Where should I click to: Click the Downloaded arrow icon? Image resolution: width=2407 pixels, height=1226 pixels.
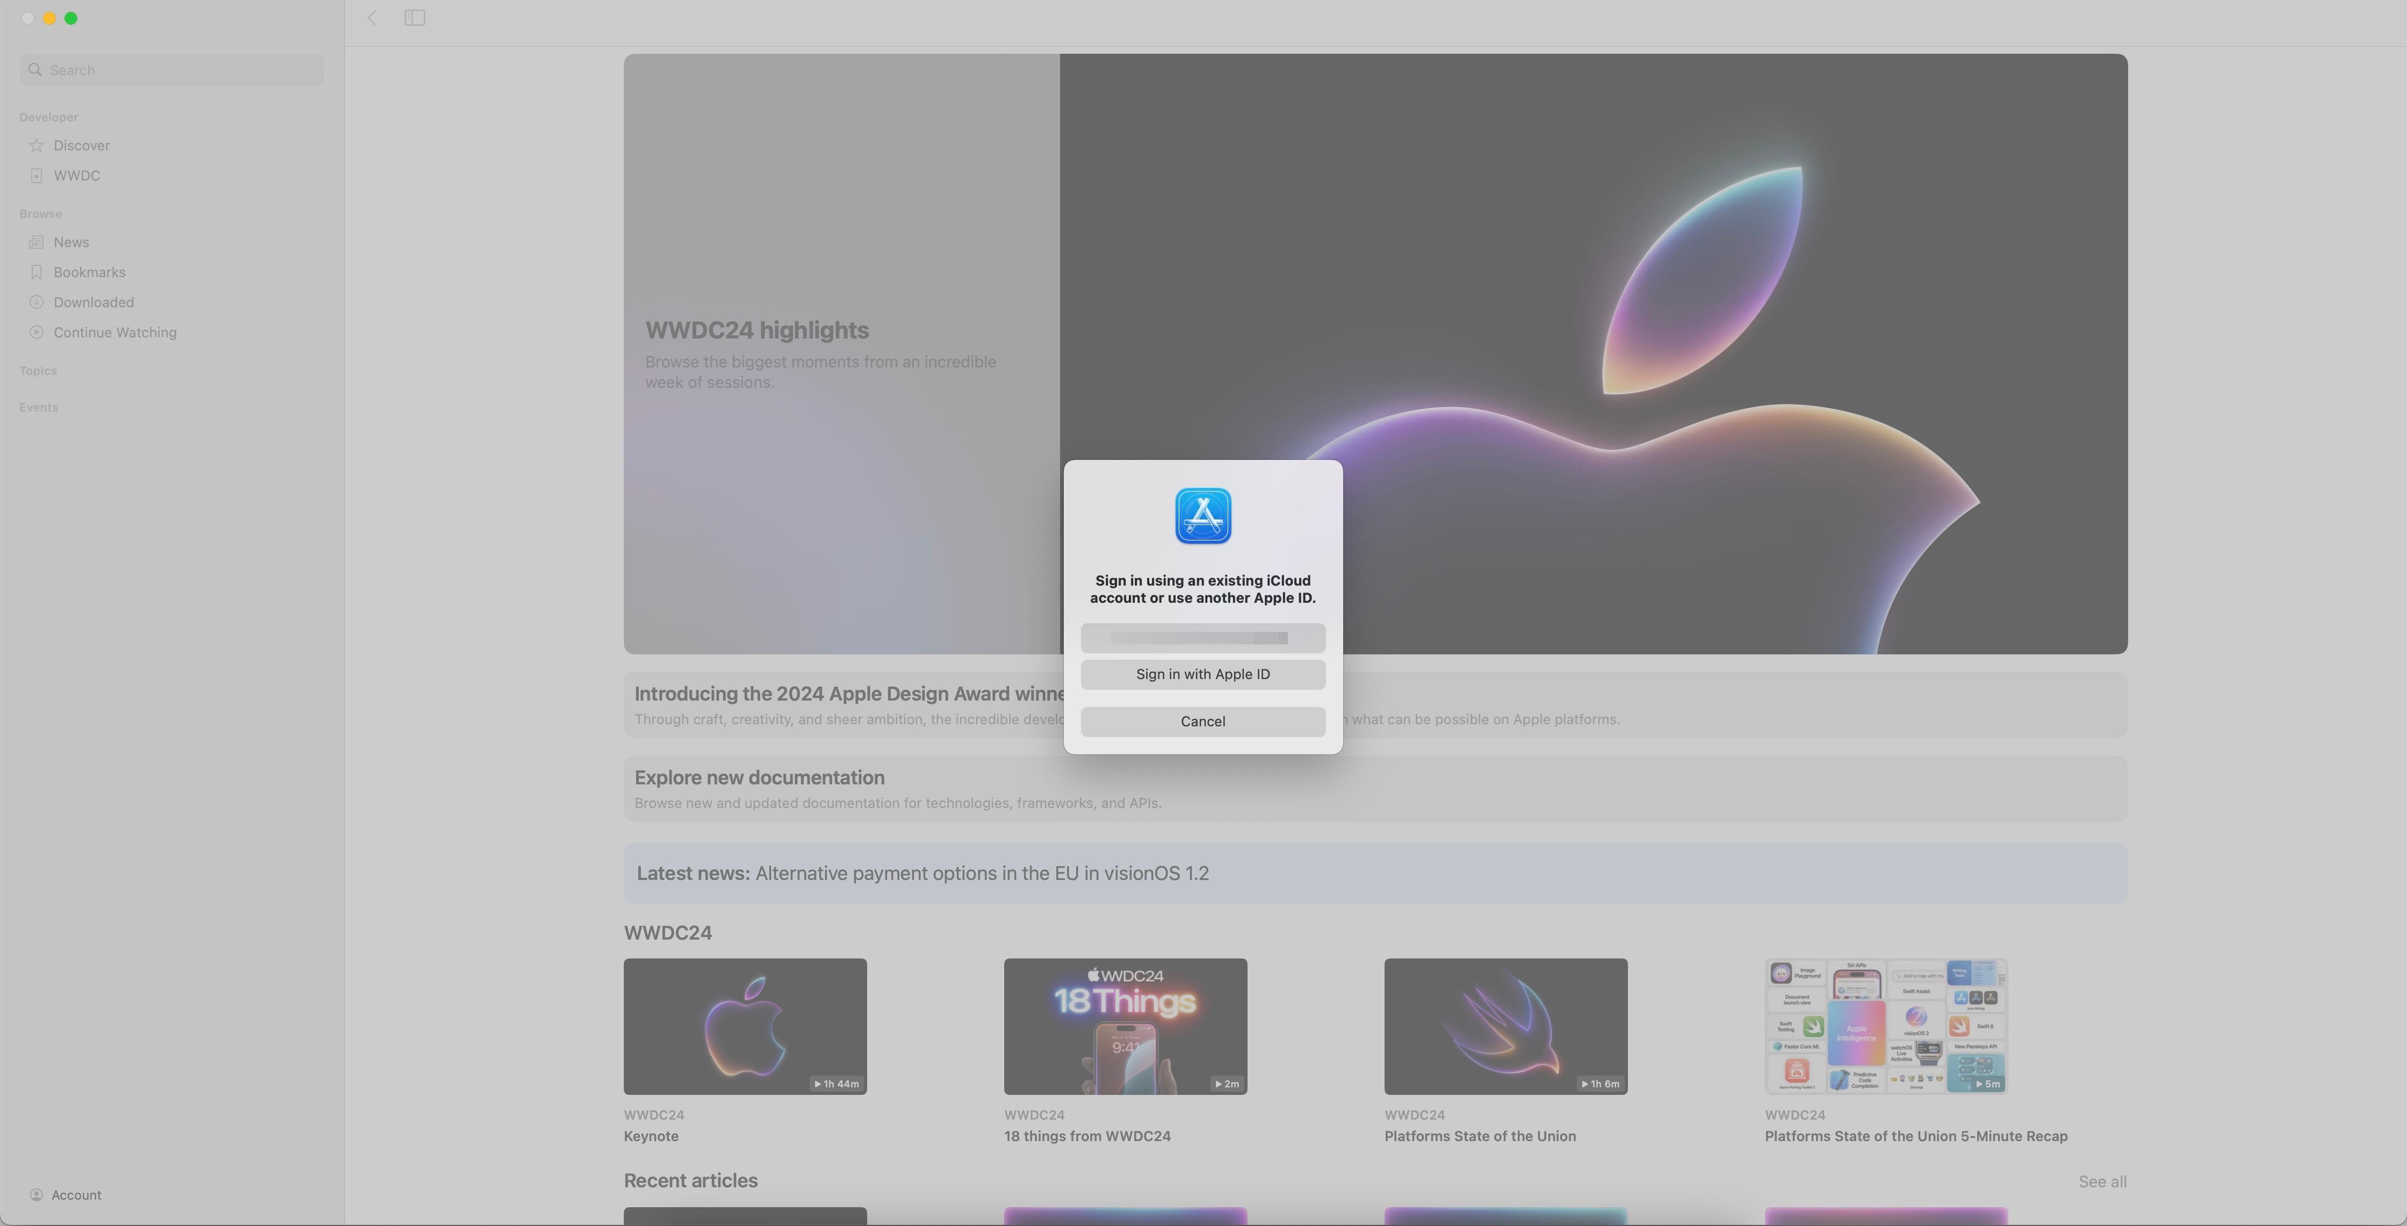click(37, 303)
